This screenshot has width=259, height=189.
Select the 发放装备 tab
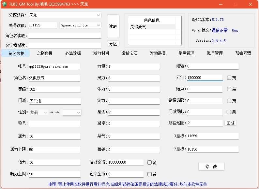(x=158, y=53)
